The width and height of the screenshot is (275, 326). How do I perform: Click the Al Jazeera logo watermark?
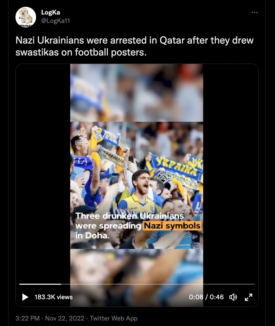[82, 135]
